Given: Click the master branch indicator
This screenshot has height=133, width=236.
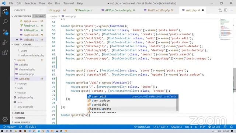Looking at the screenshot, I should click(x=9, y=127).
